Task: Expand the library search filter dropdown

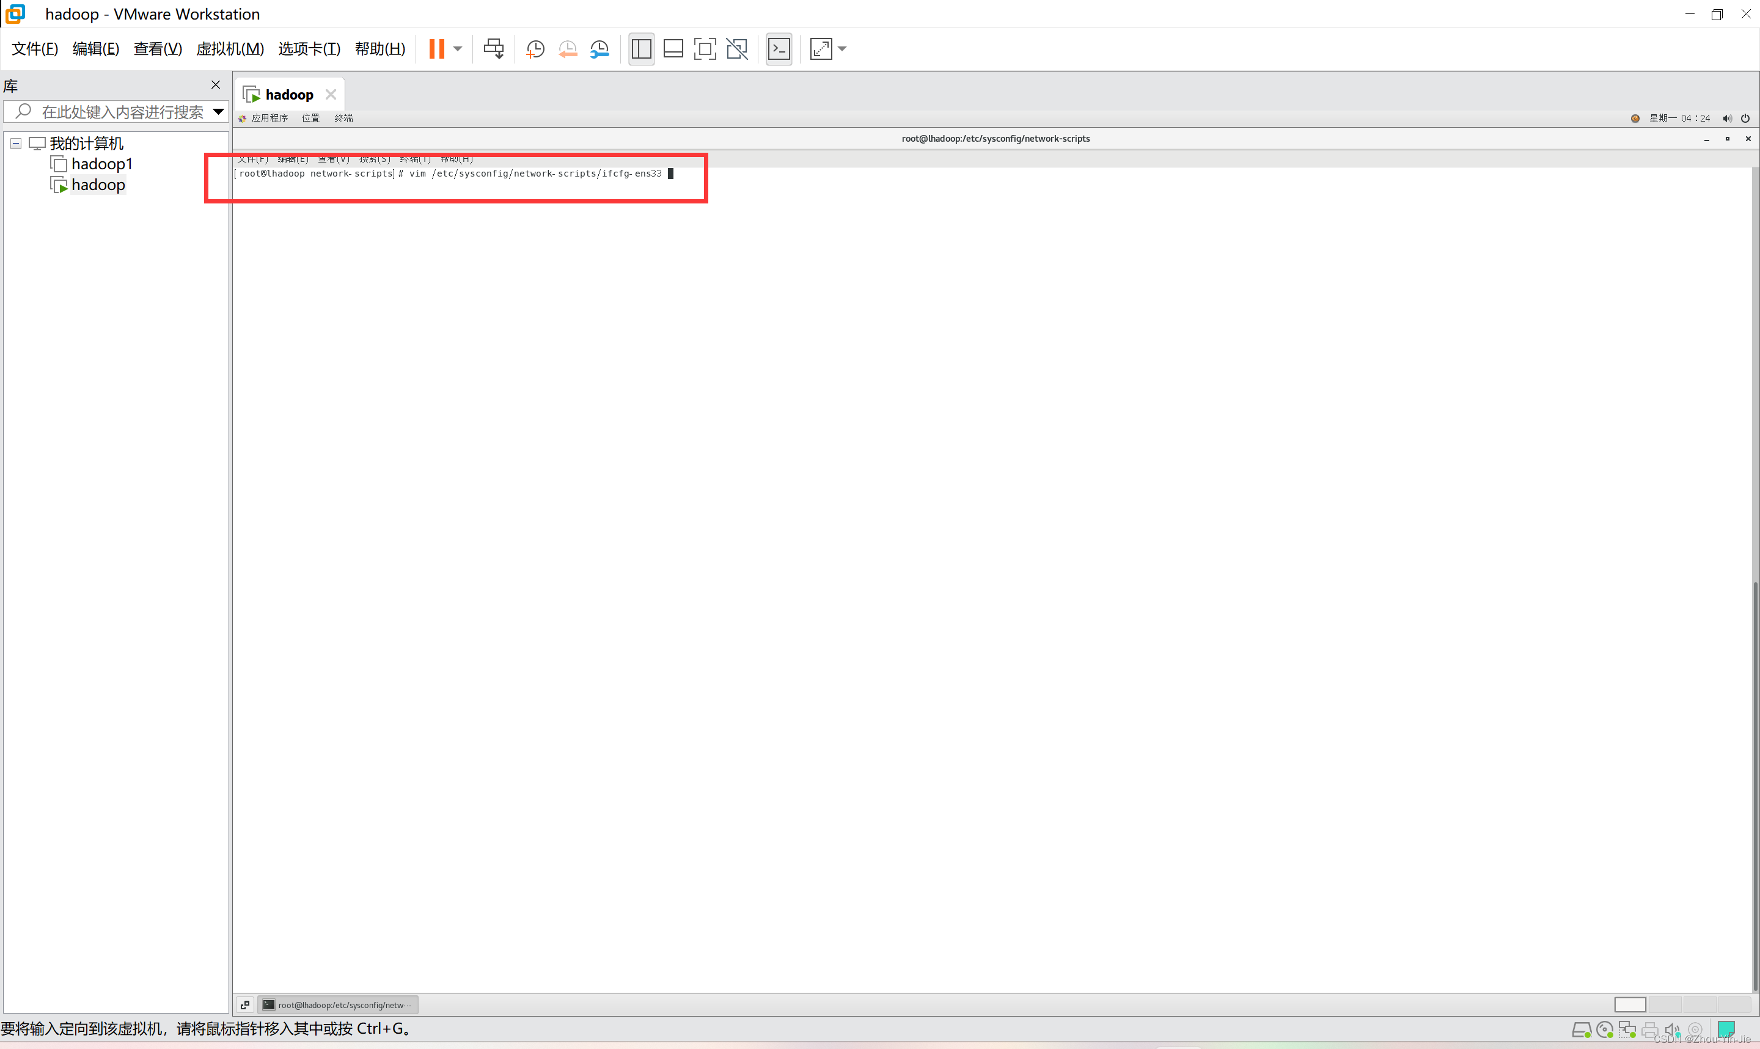Action: [x=218, y=112]
